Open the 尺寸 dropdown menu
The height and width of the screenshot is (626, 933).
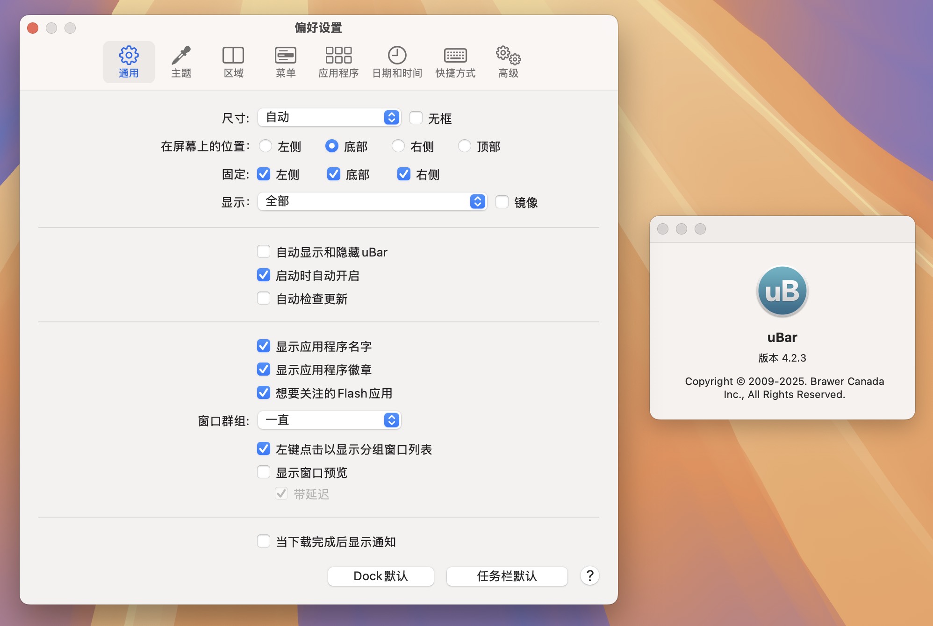(329, 118)
